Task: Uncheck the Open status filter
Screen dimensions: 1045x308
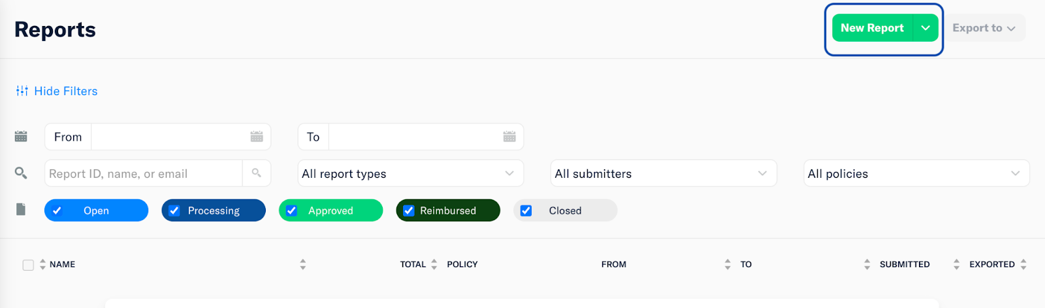Action: coord(57,211)
